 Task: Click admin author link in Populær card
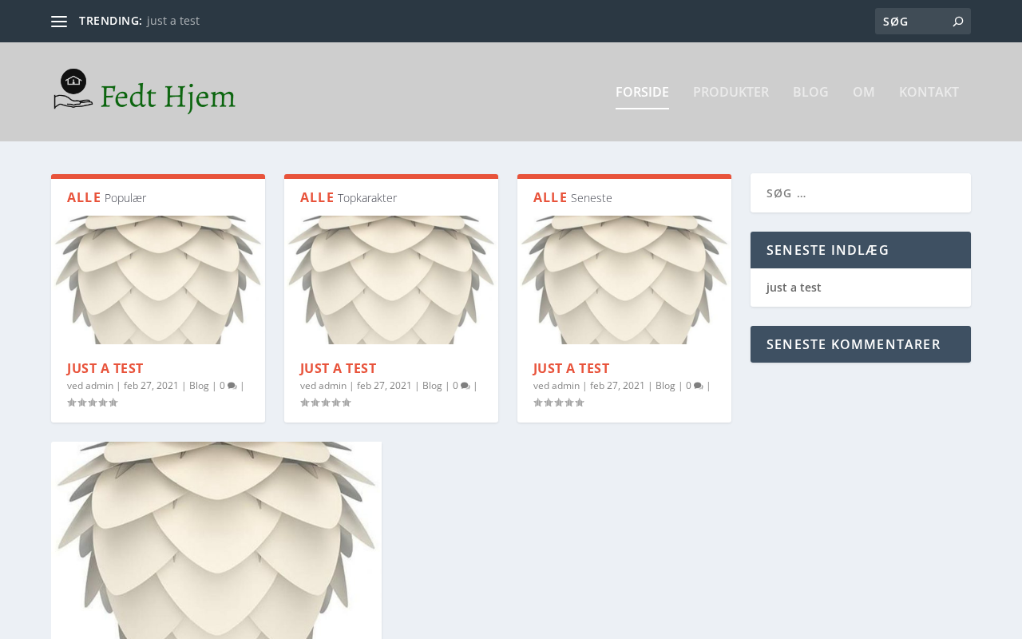pos(100,386)
